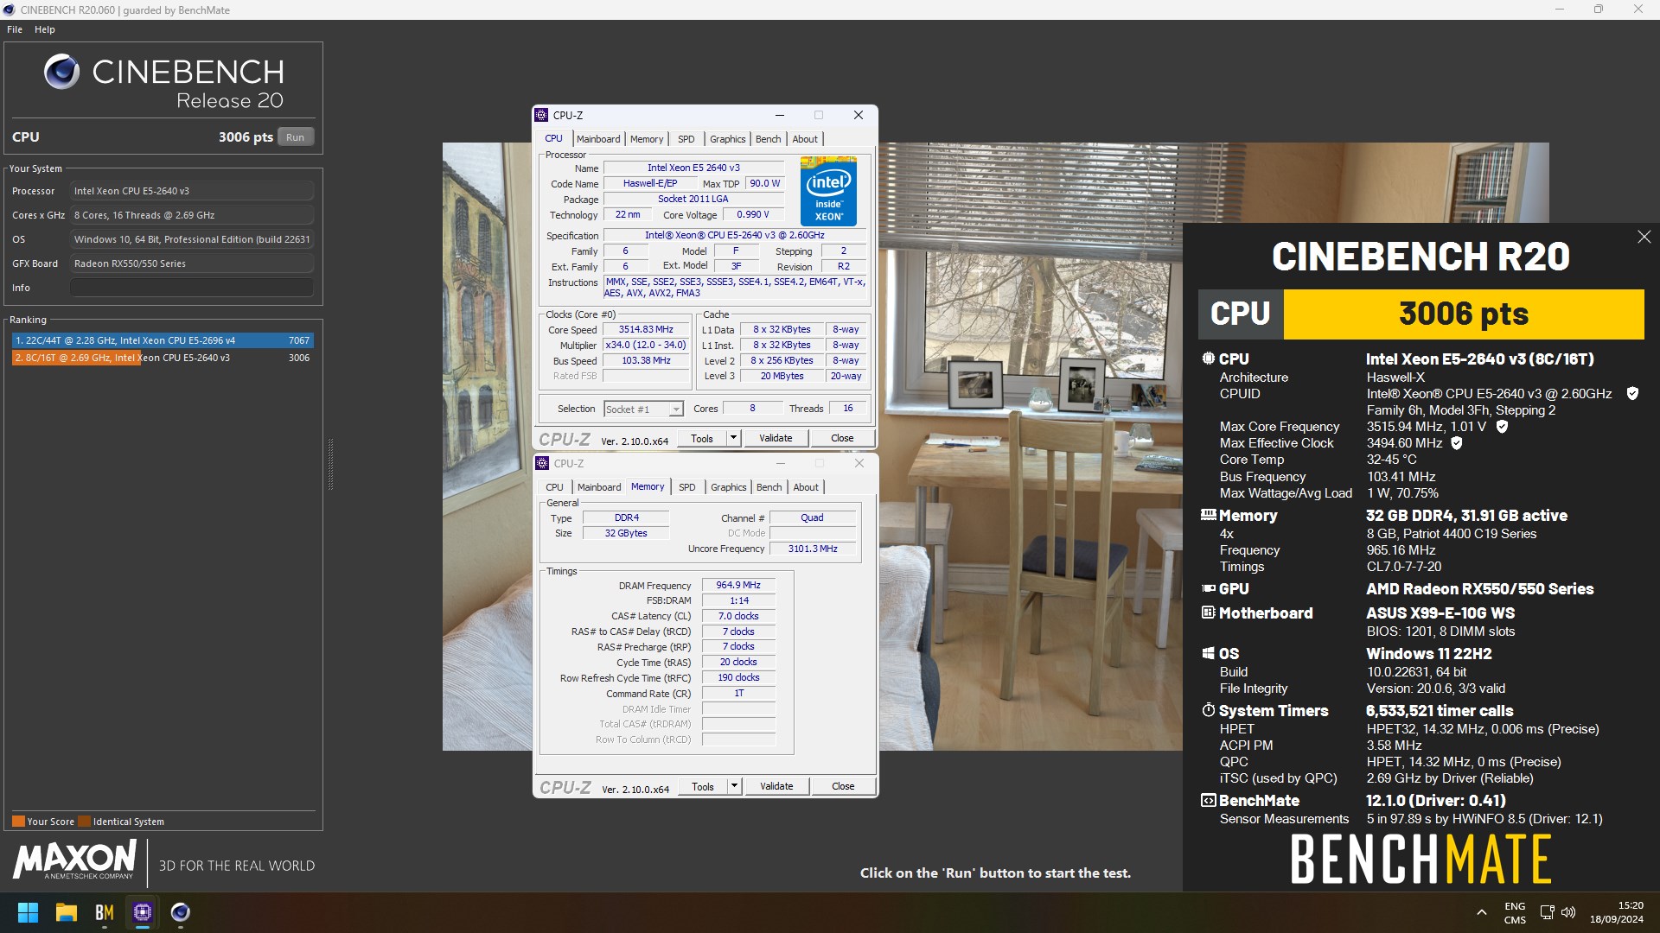The height and width of the screenshot is (933, 1660).
Task: Open Graphics tab in upper CPU-Z window
Action: (x=728, y=139)
